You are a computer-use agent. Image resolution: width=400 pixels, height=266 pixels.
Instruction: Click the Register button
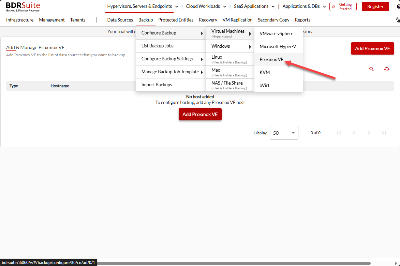(375, 6)
